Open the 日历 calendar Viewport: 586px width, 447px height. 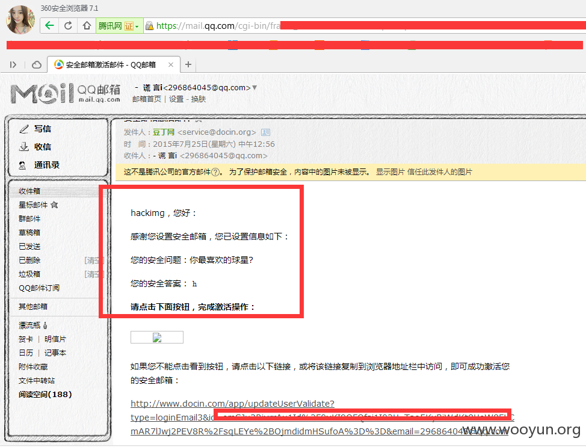pyautogui.click(x=26, y=353)
